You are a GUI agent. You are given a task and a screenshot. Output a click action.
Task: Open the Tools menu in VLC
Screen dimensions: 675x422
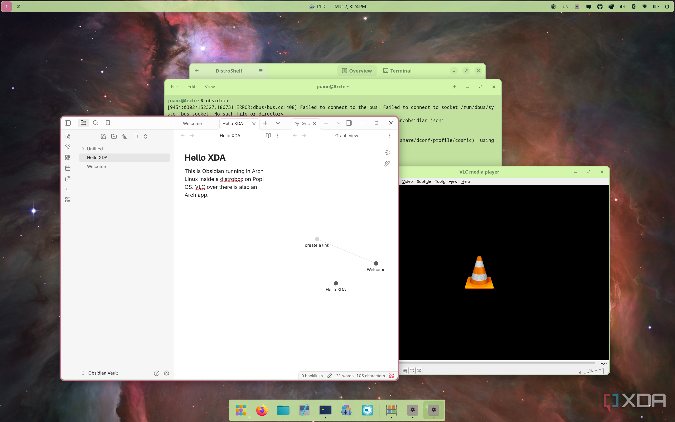[x=440, y=181]
